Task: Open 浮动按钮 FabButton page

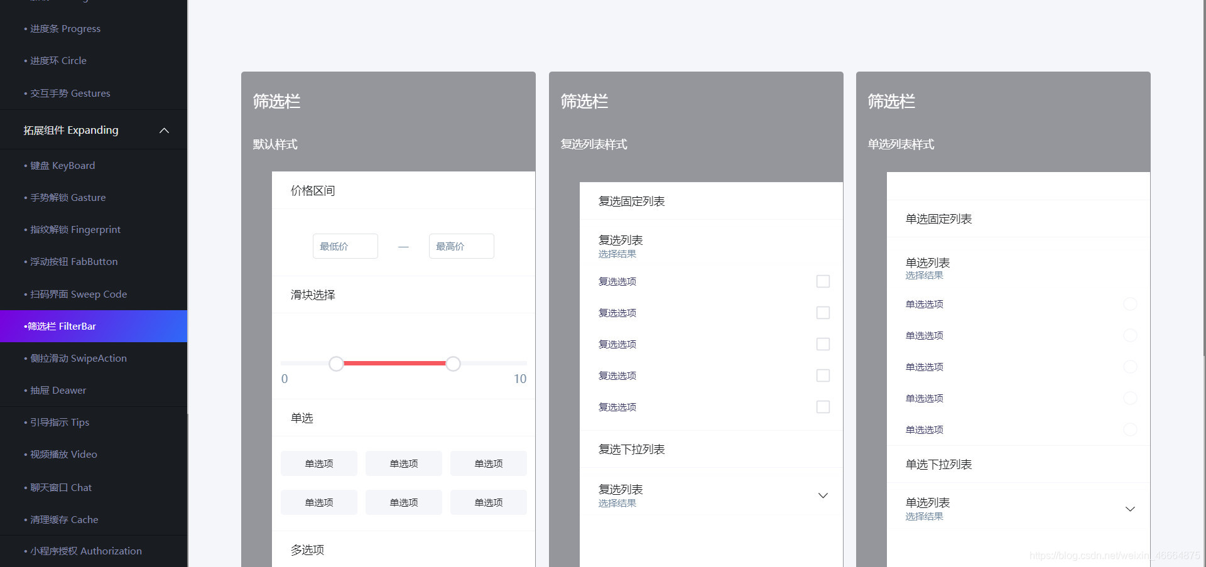Action: pyautogui.click(x=73, y=261)
